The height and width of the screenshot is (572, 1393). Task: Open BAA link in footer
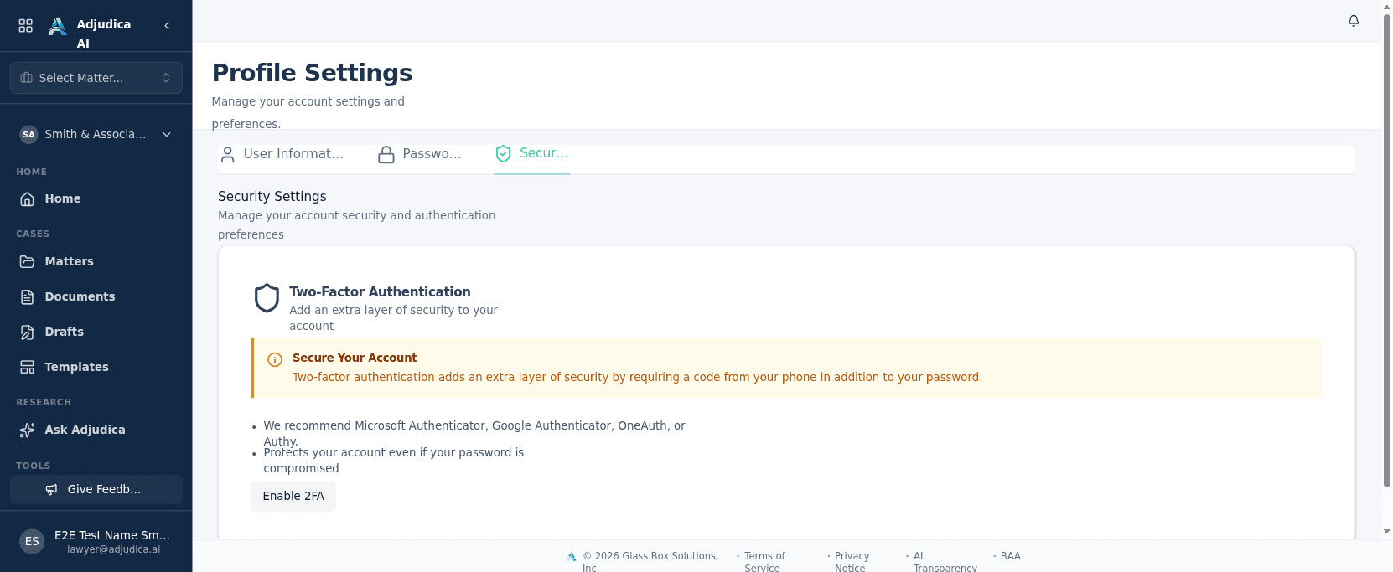click(x=1011, y=556)
